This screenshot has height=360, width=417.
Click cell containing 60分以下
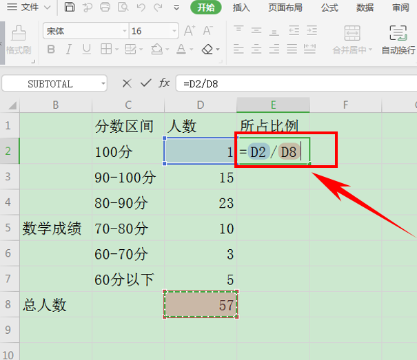point(128,279)
